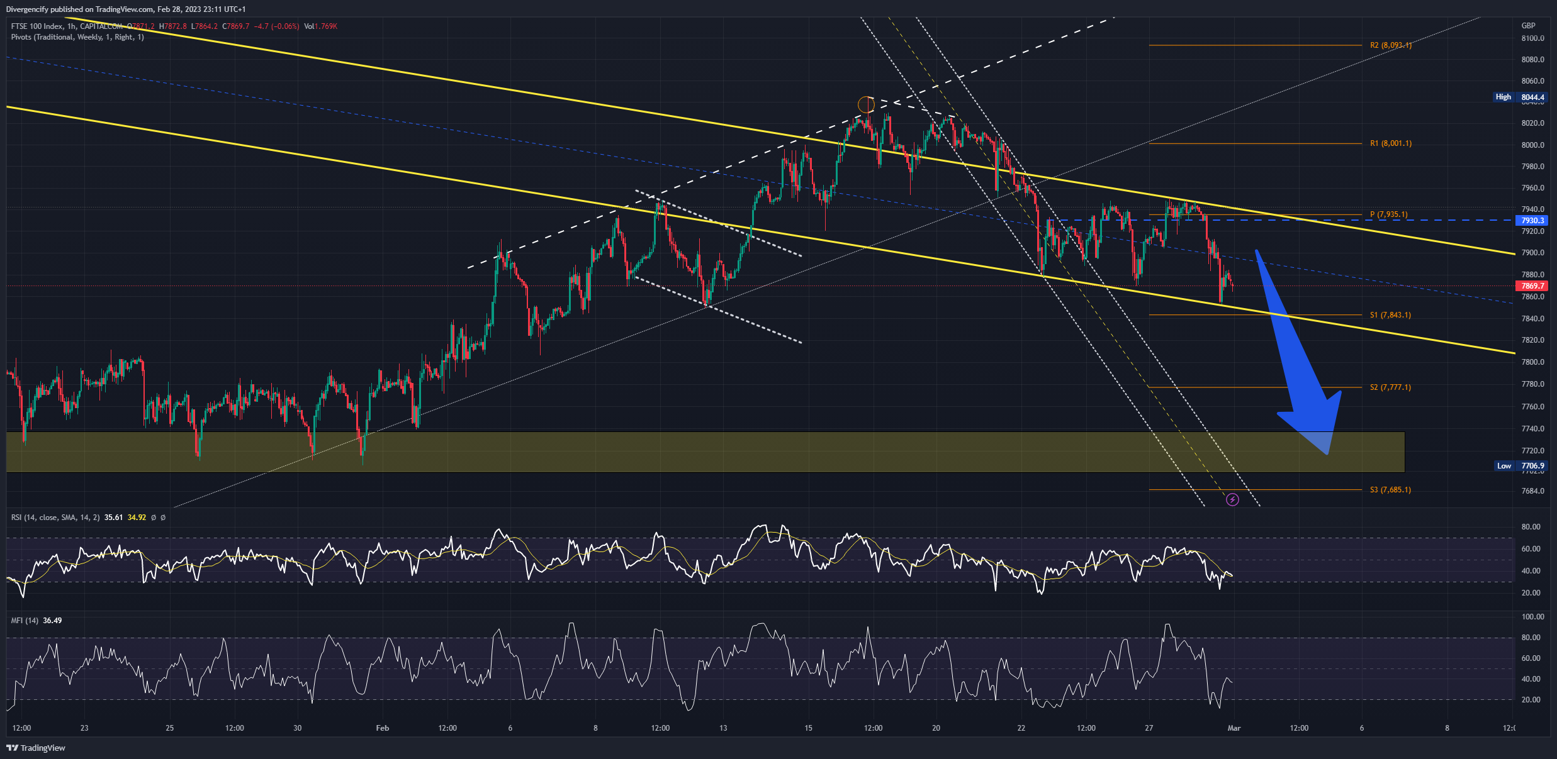Click the RSI value 35.61
The image size is (1557, 759).
pyautogui.click(x=113, y=518)
